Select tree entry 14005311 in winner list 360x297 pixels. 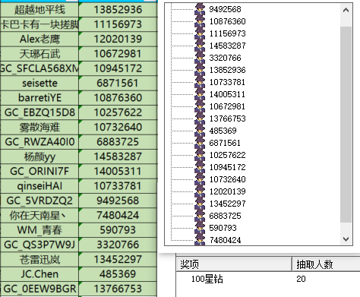pos(227,94)
